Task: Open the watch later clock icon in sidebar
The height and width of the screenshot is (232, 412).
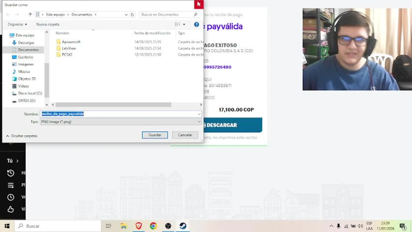Action: click(11, 197)
